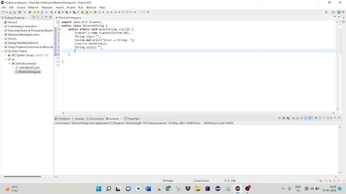
Task: Open the Project menu
Action: click(x=71, y=8)
